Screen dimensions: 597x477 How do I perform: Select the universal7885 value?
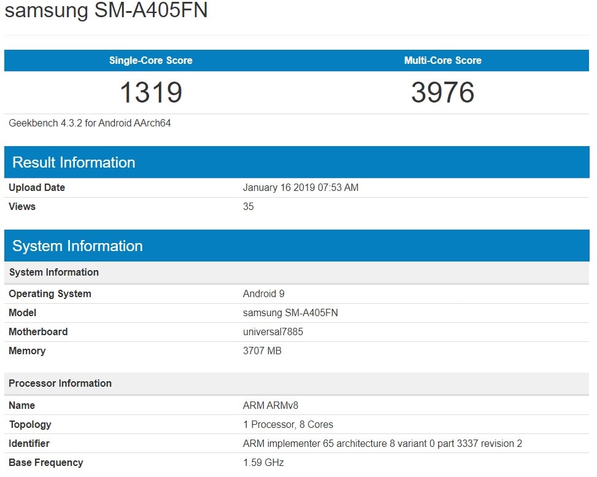coord(273,332)
